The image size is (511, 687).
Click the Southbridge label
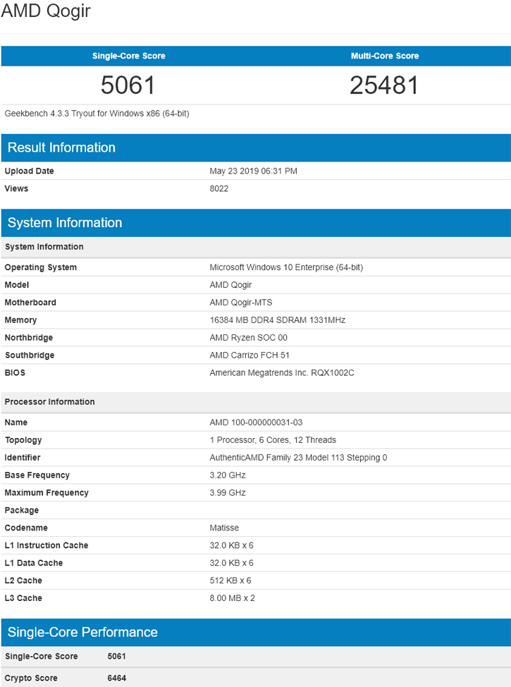tap(30, 355)
